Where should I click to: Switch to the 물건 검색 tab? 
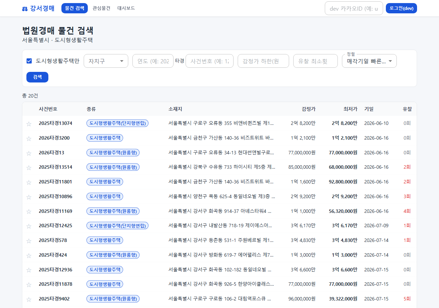[74, 8]
